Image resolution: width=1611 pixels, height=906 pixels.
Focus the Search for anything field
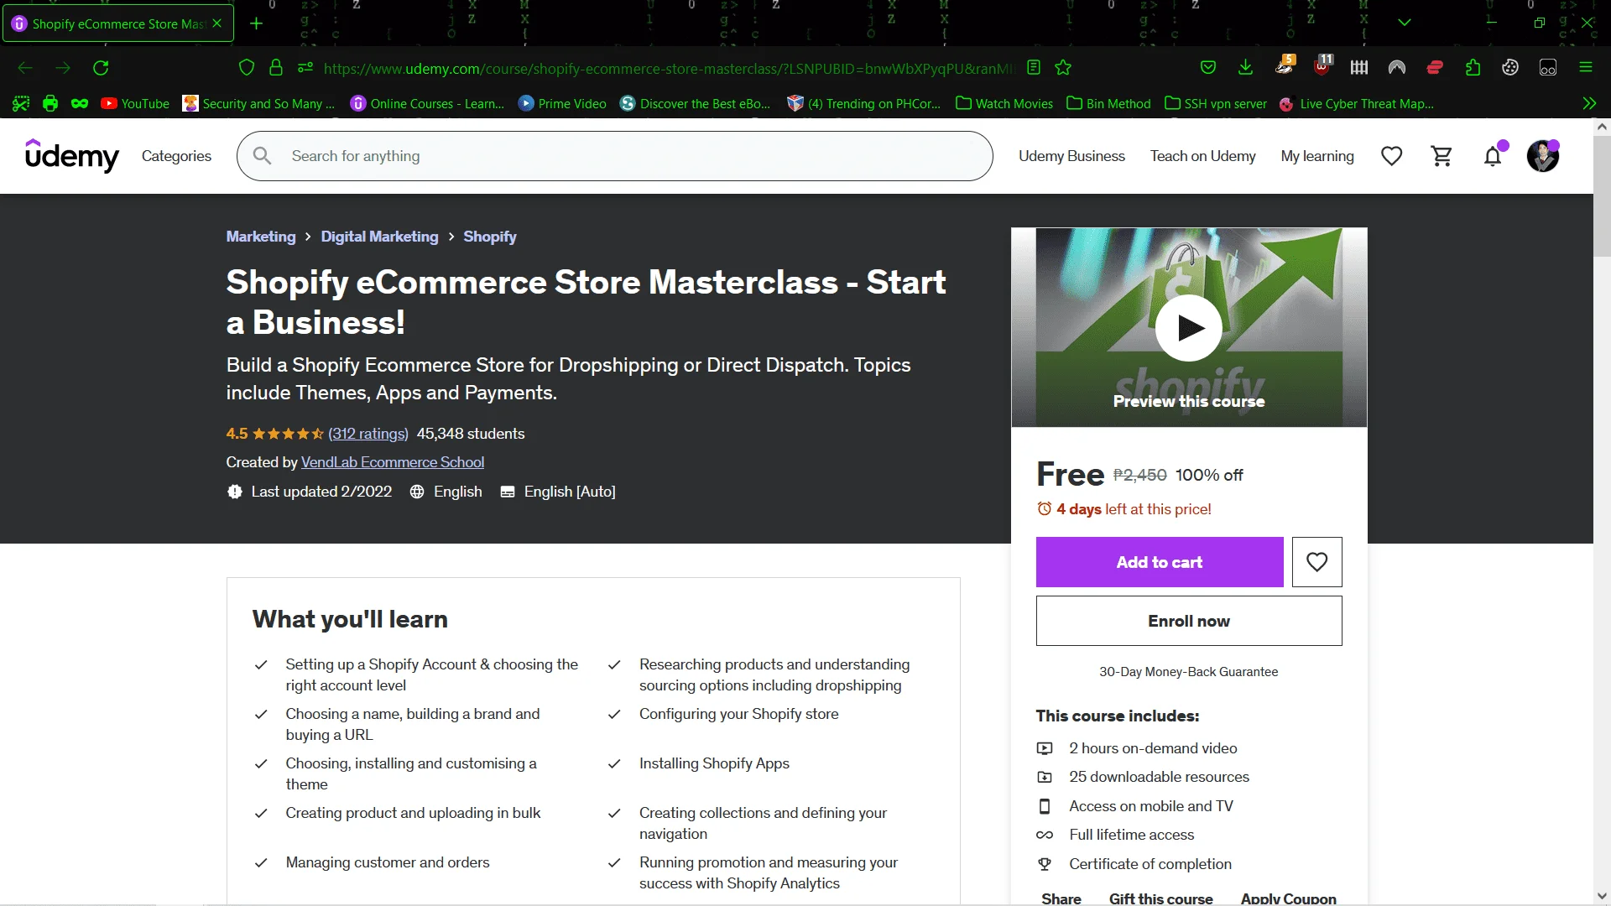(615, 156)
